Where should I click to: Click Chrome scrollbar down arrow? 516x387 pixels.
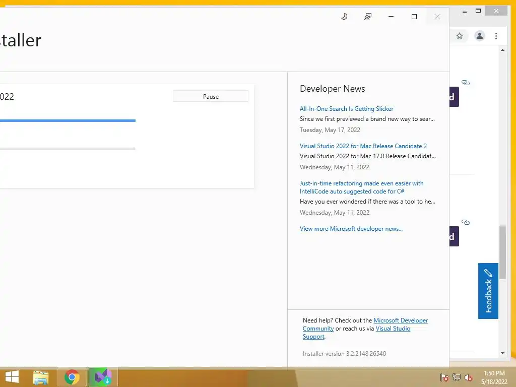coord(502,353)
